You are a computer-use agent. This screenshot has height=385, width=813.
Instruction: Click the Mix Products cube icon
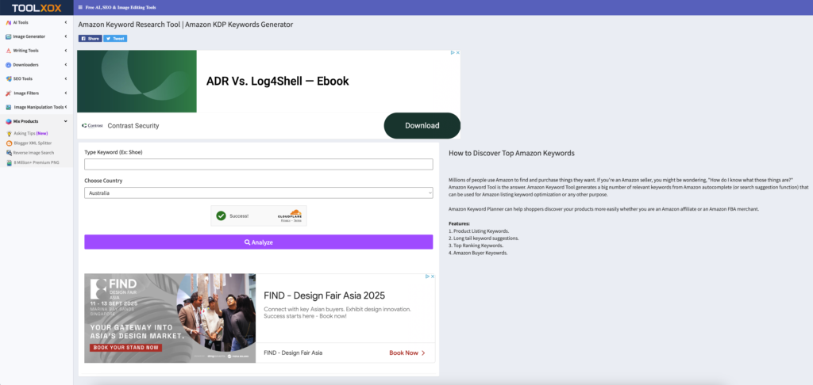8,122
